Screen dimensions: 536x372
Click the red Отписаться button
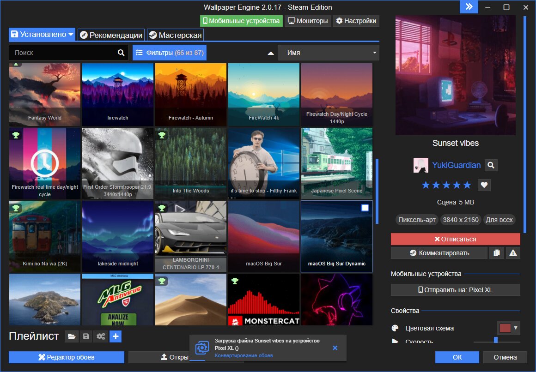tap(455, 239)
